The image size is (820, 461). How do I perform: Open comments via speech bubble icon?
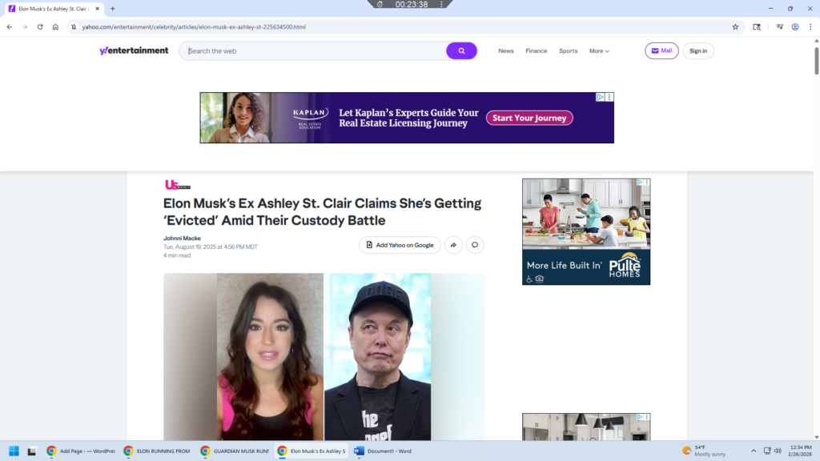475,245
